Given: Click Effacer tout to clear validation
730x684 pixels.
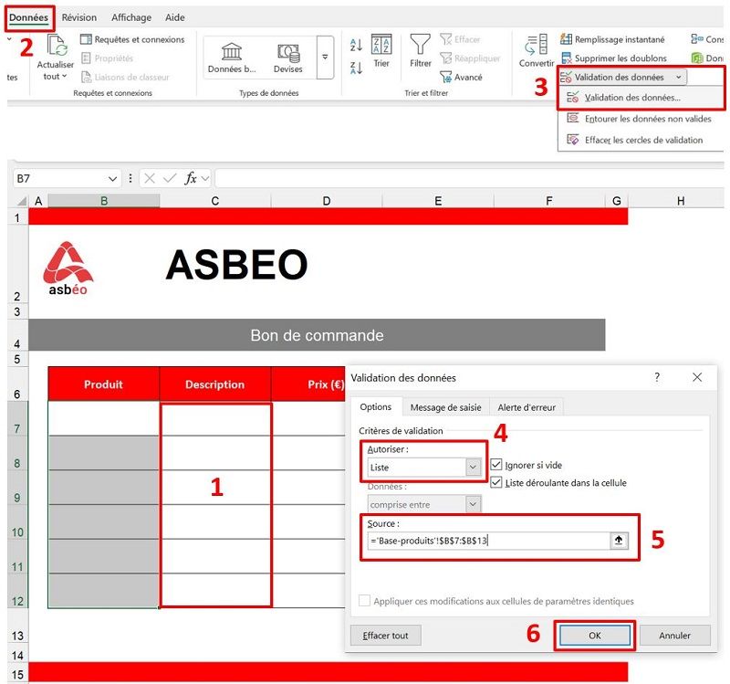Looking at the screenshot, I should pos(384,635).
